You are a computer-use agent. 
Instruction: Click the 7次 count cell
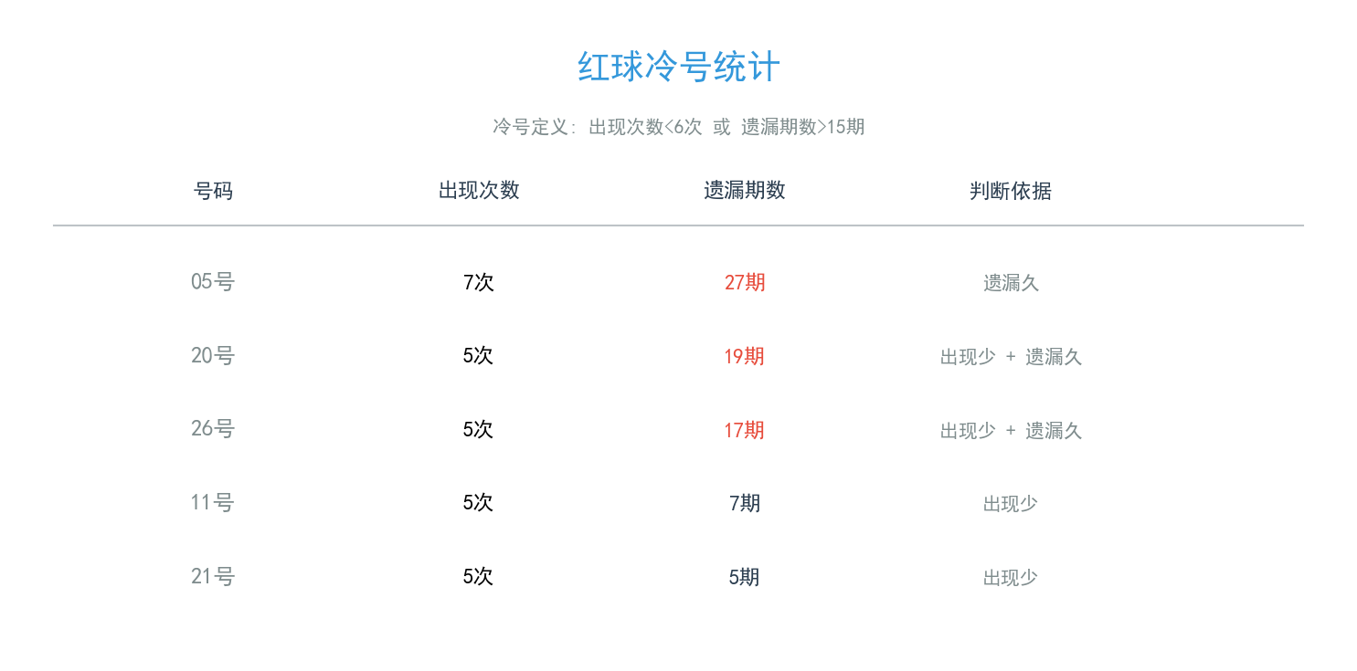coord(479,283)
